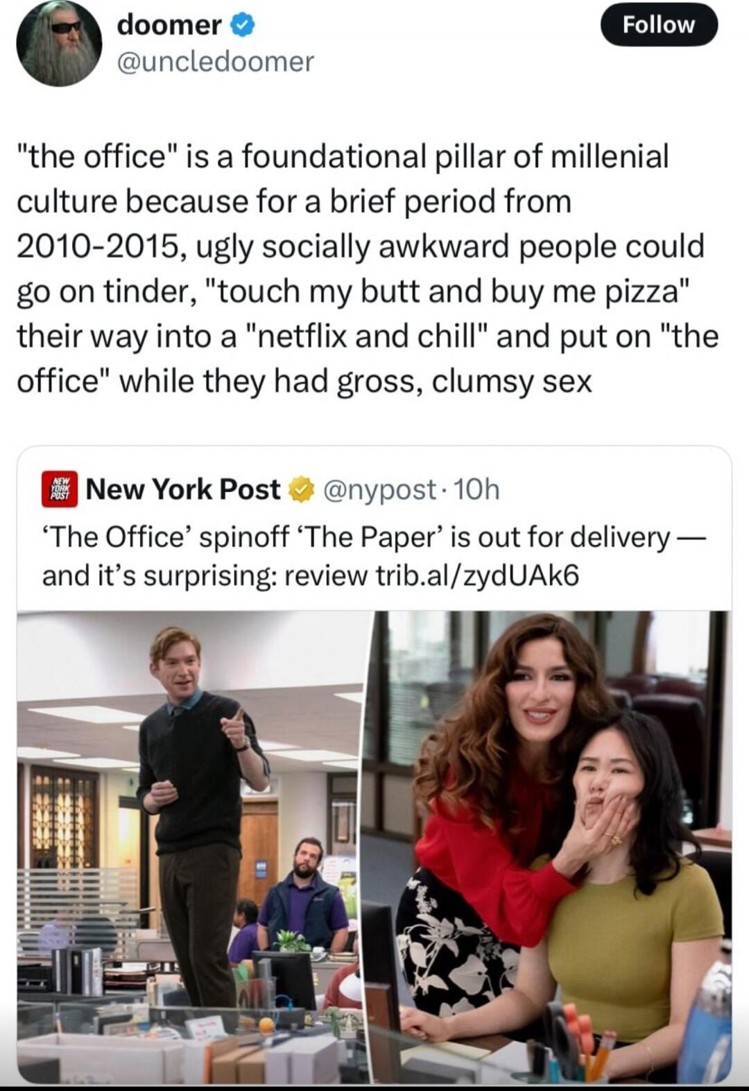This screenshot has height=1091, width=749.
Task: Open the New York Post account name
Action: 183,489
